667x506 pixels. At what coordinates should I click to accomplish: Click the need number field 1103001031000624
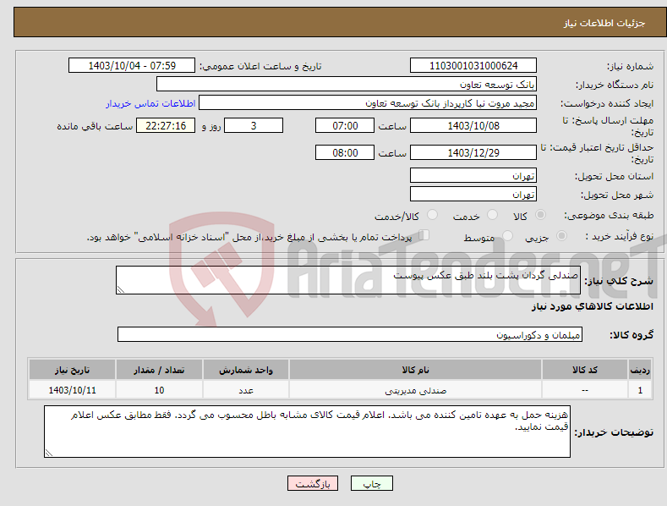click(473, 66)
